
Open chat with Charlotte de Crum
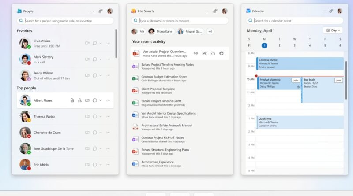95,133
